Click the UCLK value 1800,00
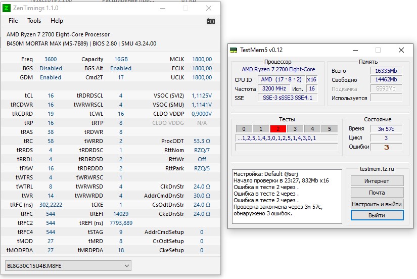Viewport: 417px width, 279px height. [x=202, y=77]
